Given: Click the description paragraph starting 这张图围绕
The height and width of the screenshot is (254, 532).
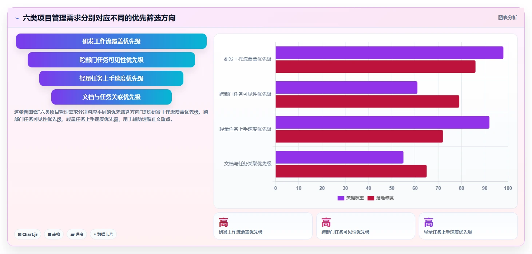Looking at the screenshot, I should 111,116.
